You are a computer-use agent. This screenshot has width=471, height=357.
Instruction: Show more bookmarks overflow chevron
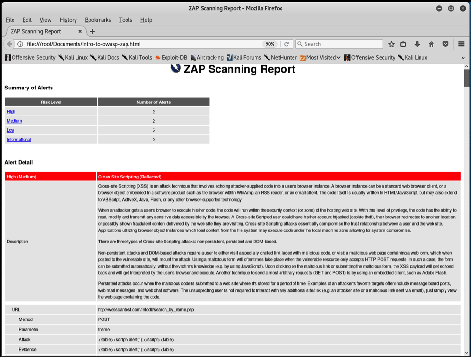click(x=463, y=58)
